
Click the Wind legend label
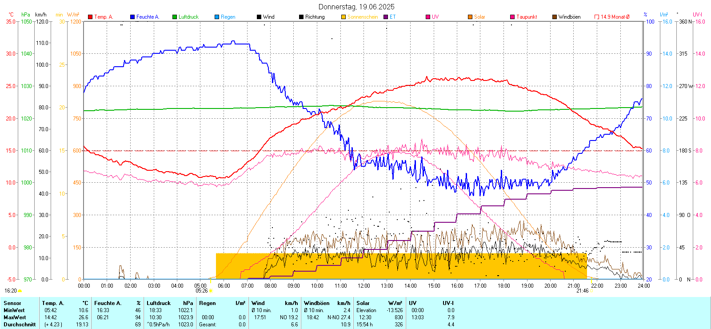pyautogui.click(x=268, y=17)
